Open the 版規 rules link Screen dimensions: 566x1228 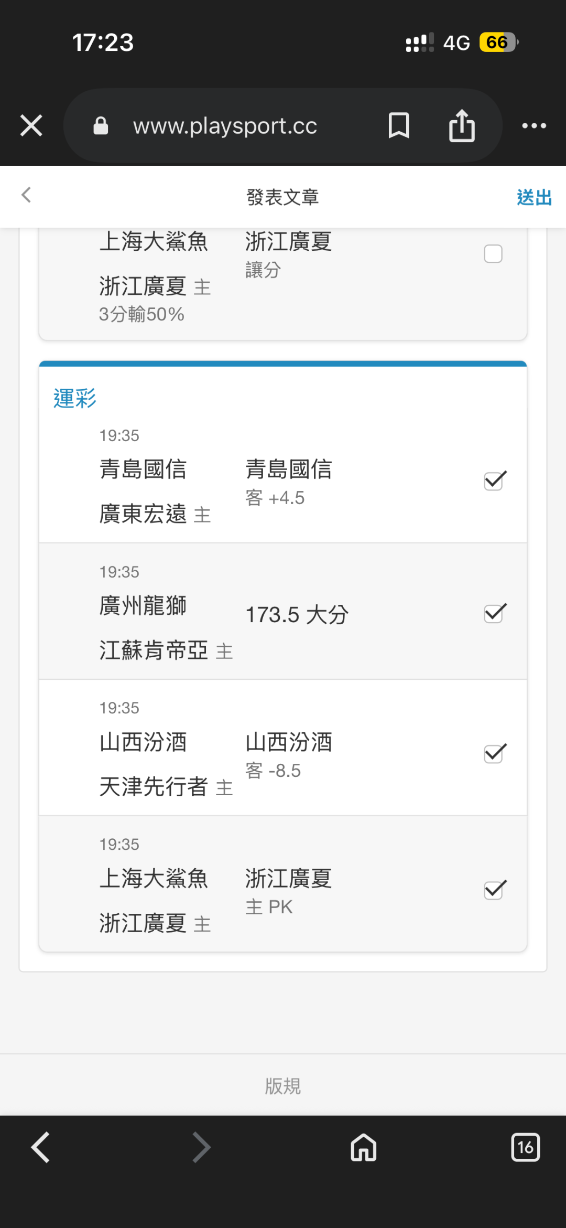(x=283, y=1086)
